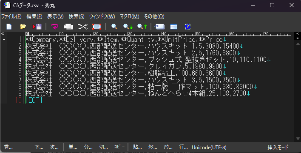Click the 次... function key button
This screenshot has height=153, width=301.
[x=54, y=147]
